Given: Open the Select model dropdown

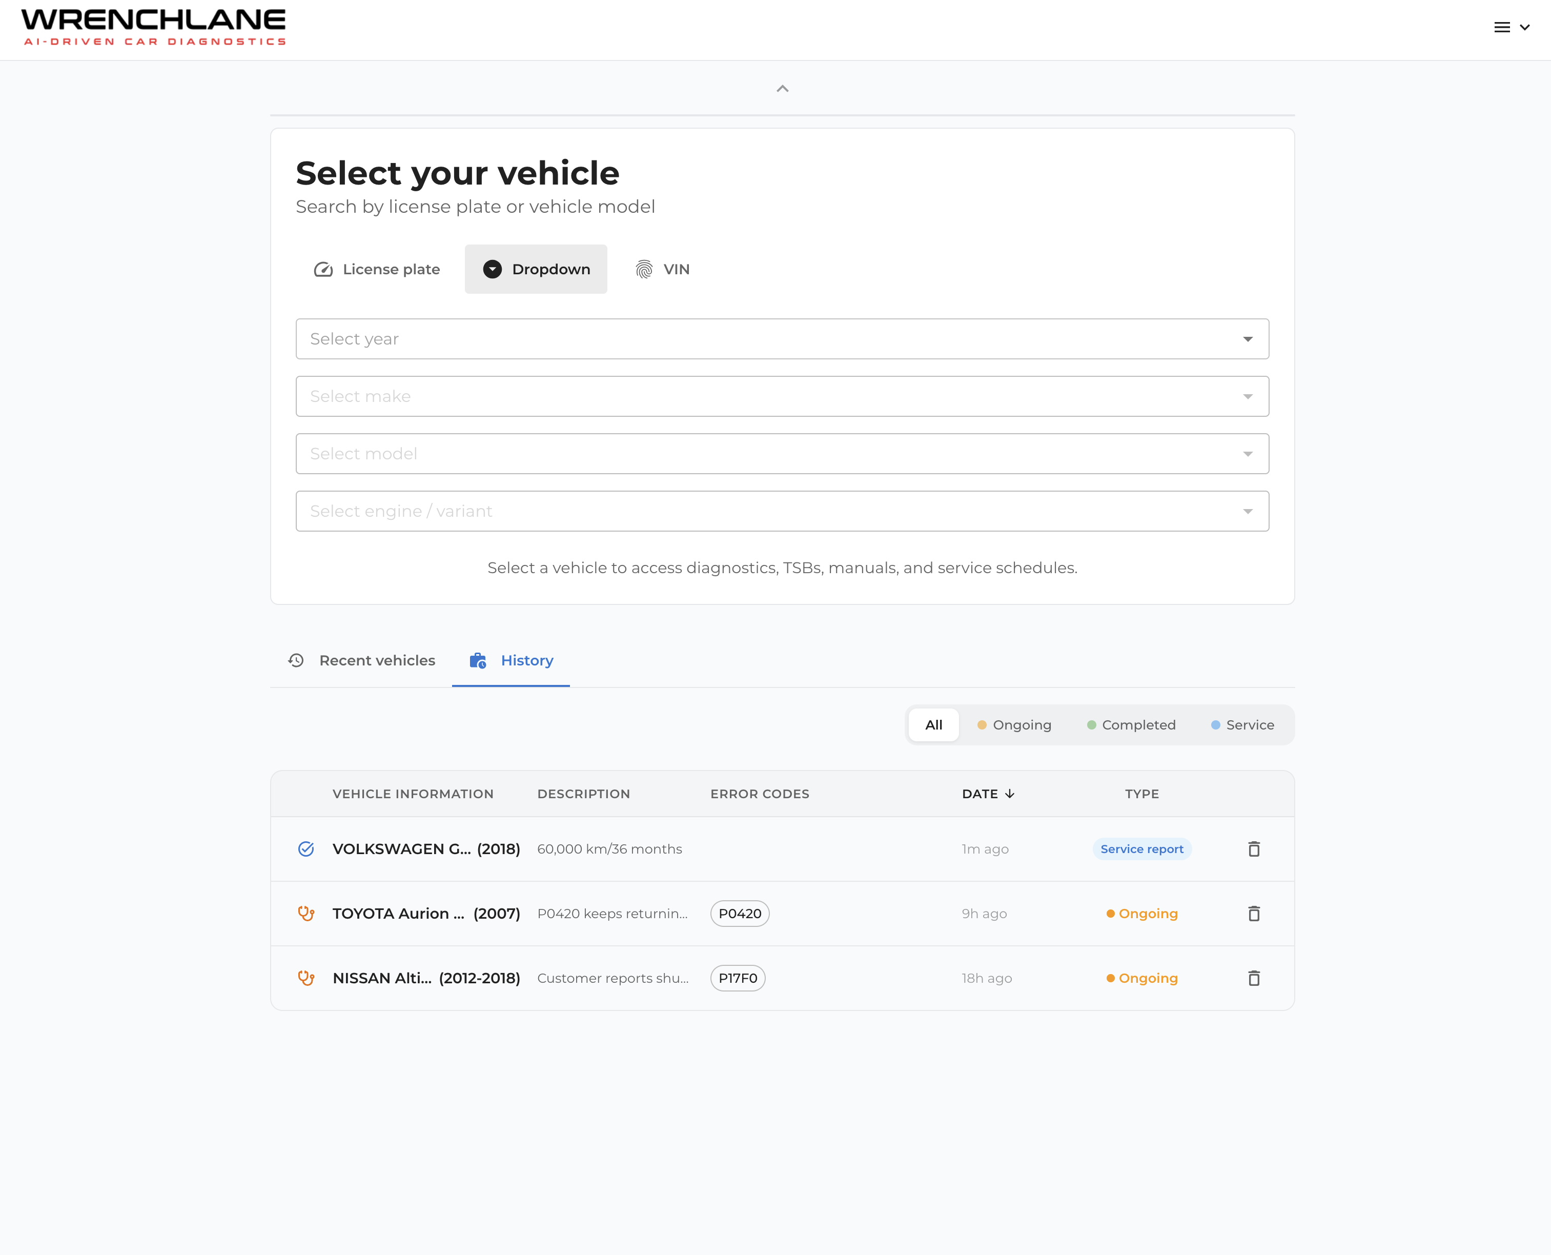Looking at the screenshot, I should pos(782,454).
